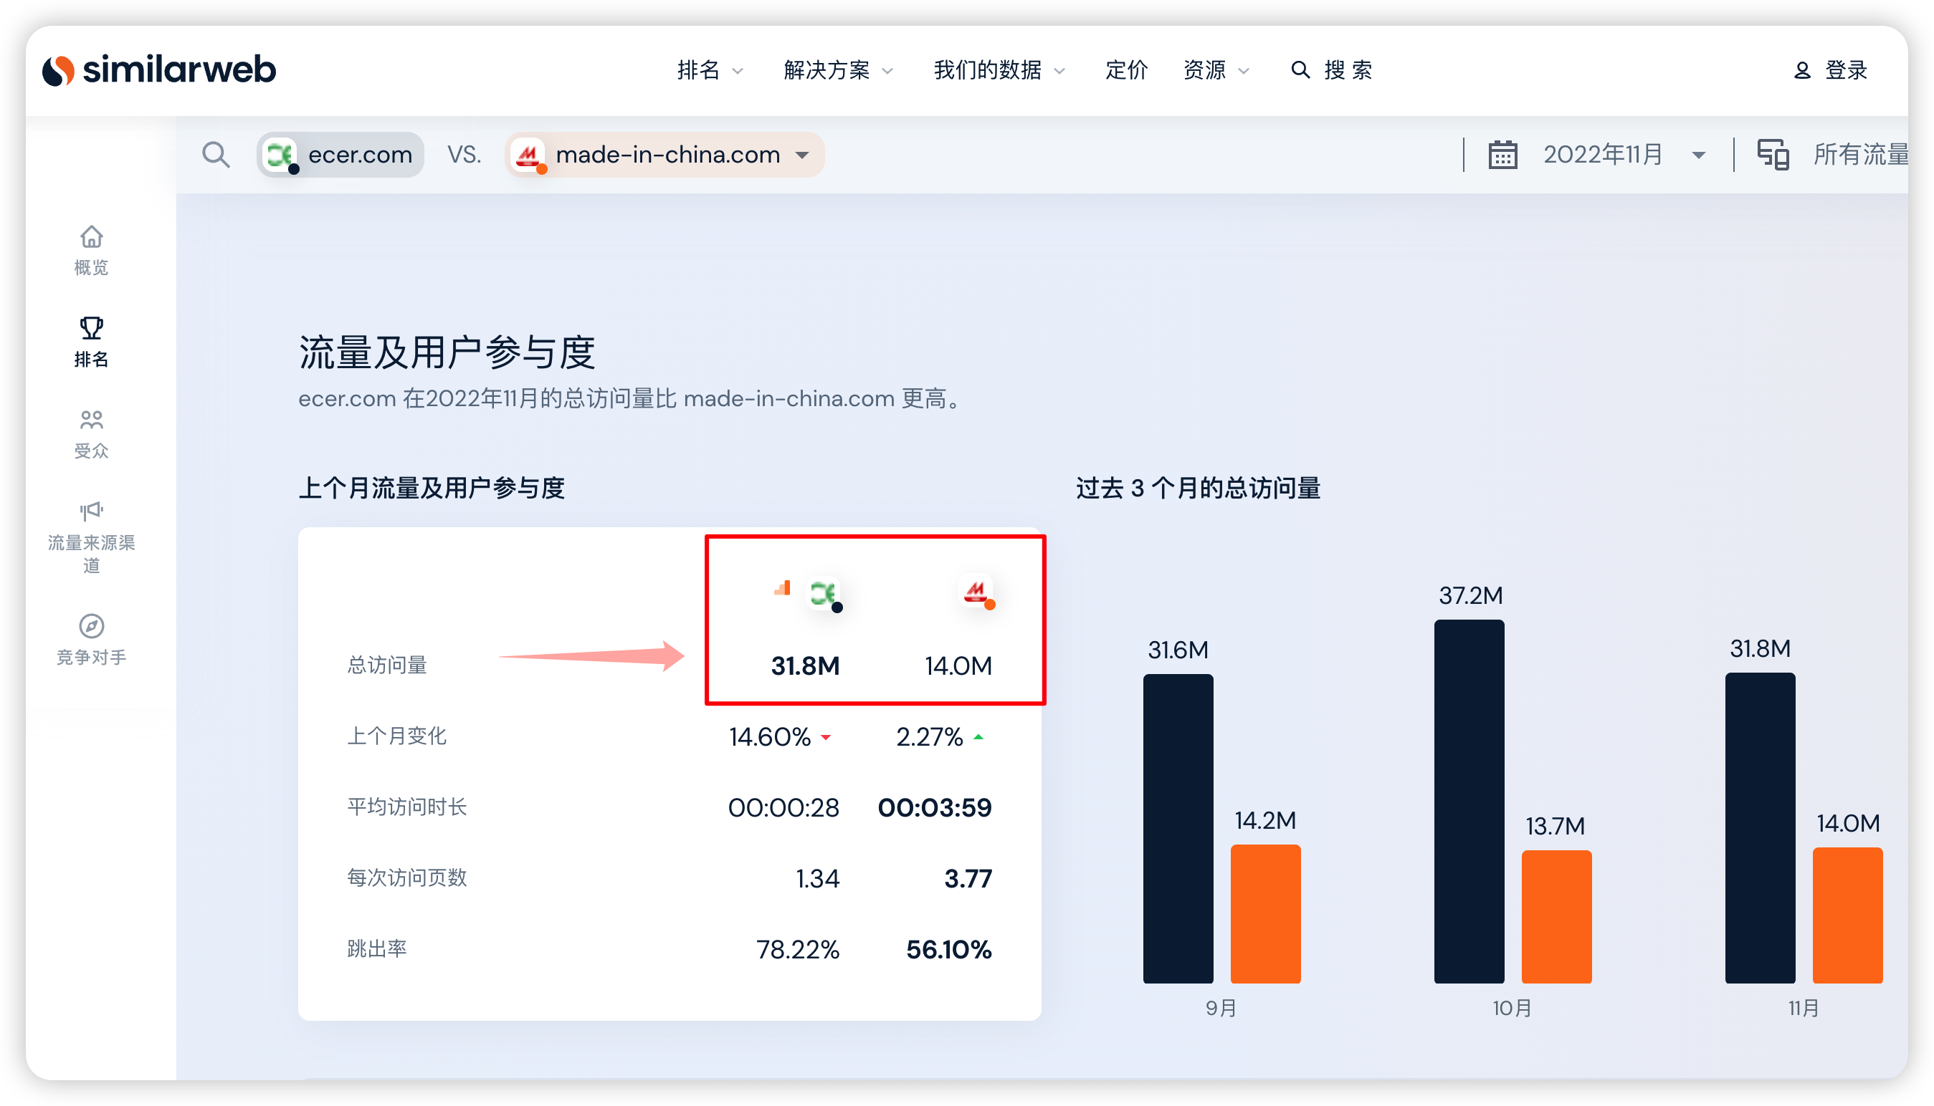This screenshot has width=1934, height=1106.
Task: Click the 搜索 magnifier in top nav
Action: (1300, 70)
